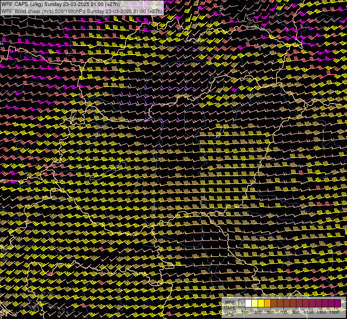Click the 1300 legend value
The height and width of the screenshot is (319, 347).
321,312
